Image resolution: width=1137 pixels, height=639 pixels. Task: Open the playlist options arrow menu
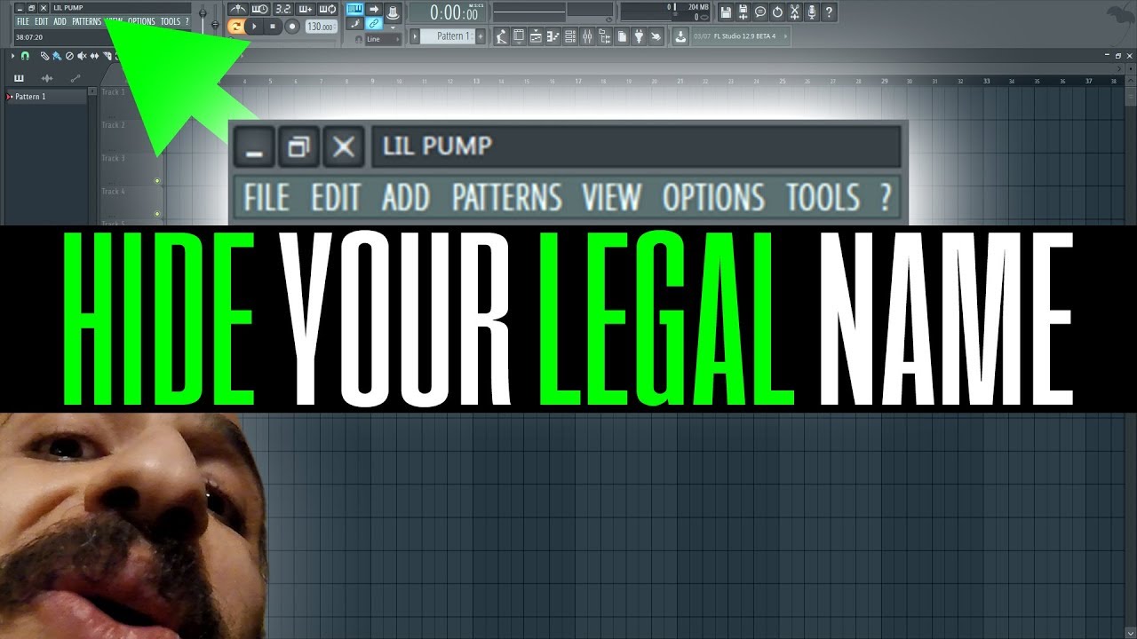click(12, 56)
